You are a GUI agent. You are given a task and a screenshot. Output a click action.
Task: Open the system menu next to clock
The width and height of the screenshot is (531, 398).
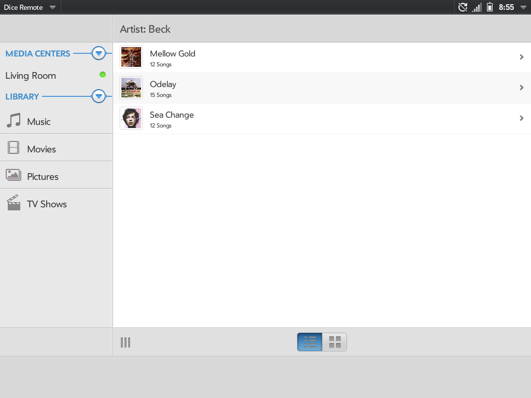[523, 7]
